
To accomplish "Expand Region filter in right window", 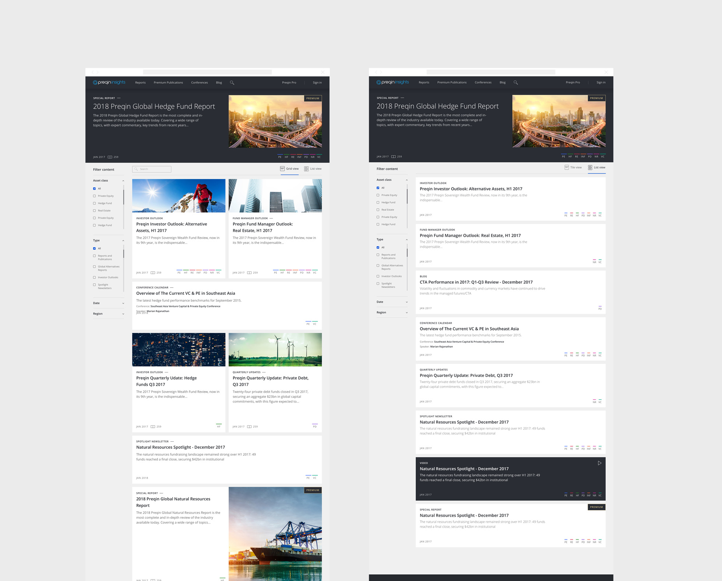I will tap(406, 312).
